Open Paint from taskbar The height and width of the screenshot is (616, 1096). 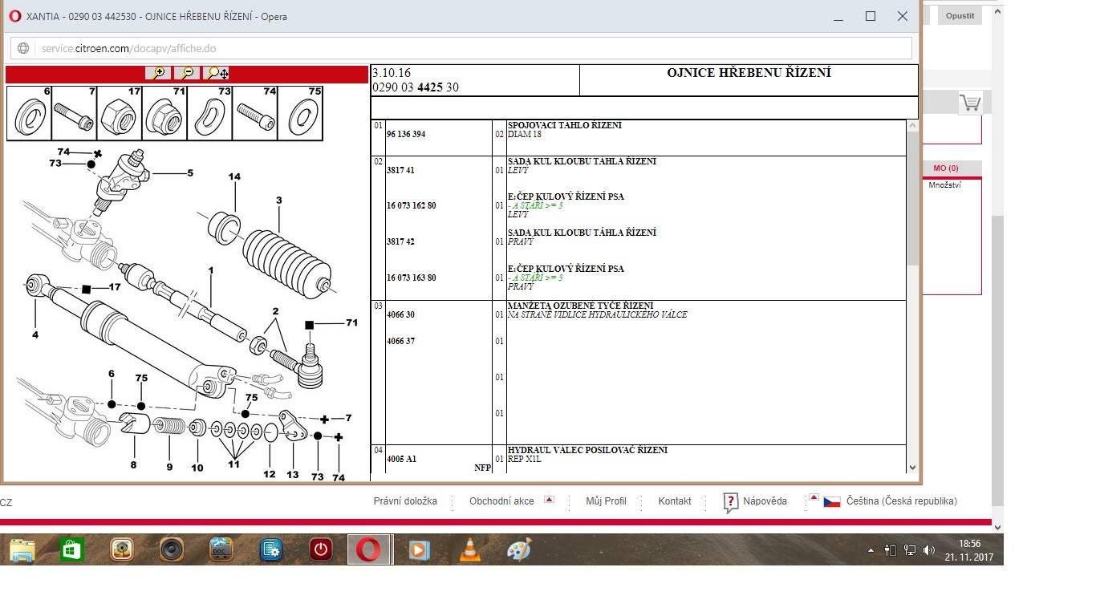[520, 550]
